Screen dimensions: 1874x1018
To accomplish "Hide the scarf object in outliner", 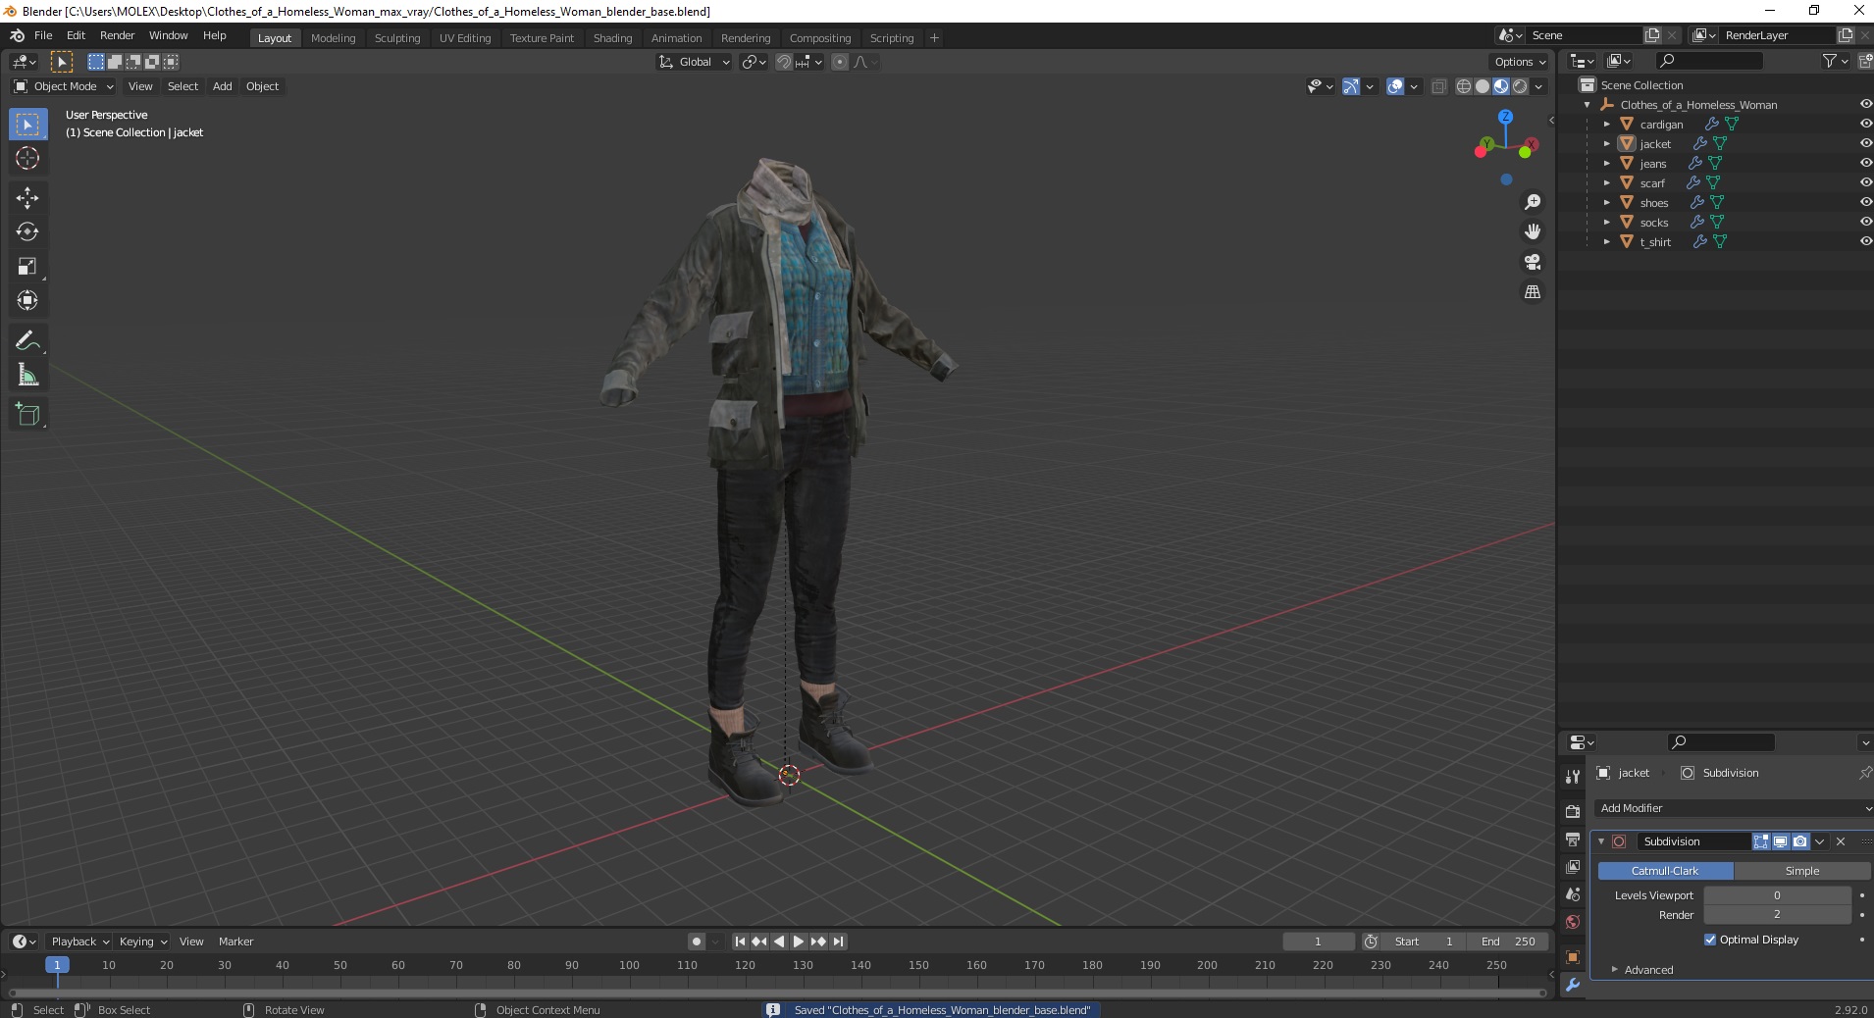I will 1865,182.
